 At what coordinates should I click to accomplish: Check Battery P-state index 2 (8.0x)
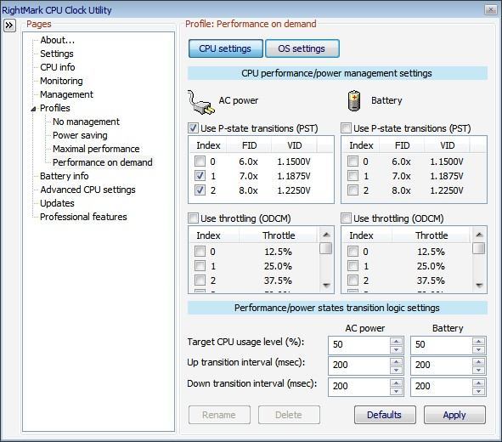[353, 190]
